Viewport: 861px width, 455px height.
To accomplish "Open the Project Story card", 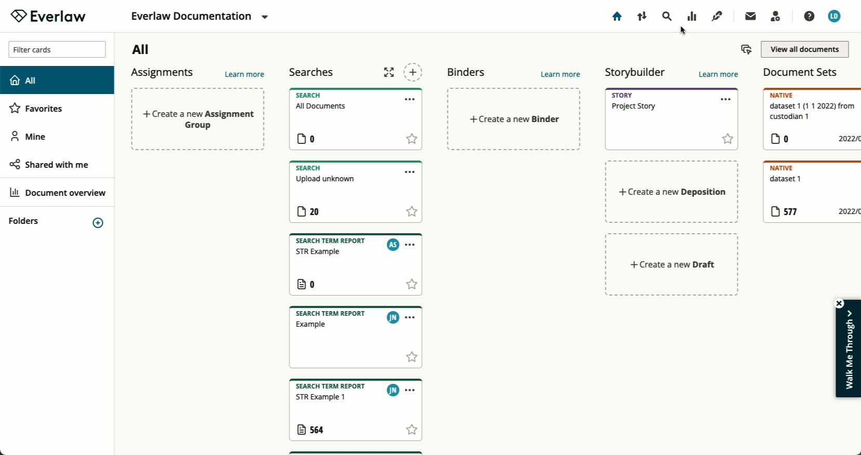I will coord(671,119).
